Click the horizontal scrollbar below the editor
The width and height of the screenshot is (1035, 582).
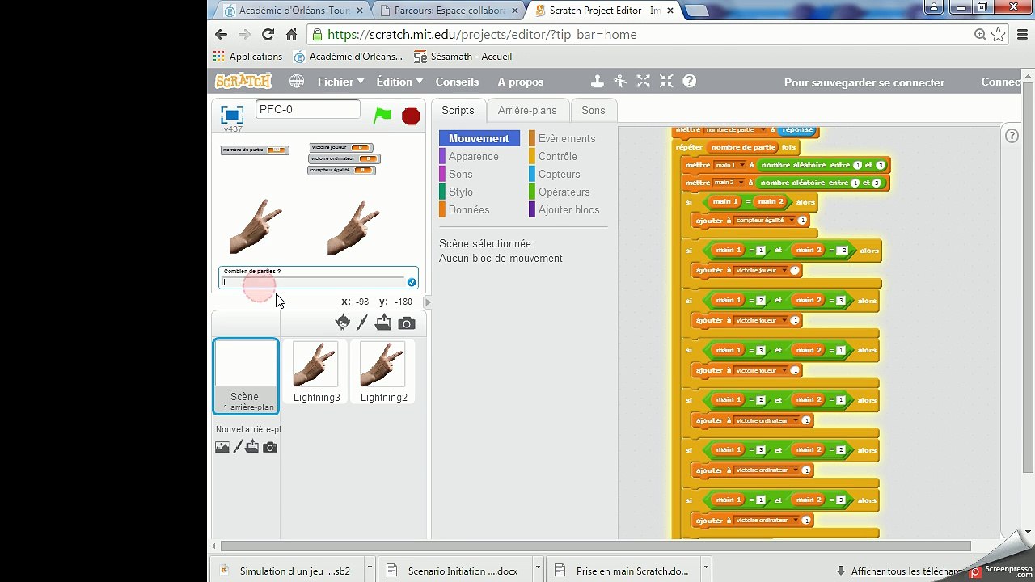tap(595, 546)
